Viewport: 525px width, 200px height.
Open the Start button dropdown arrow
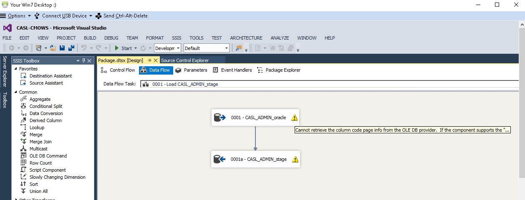136,48
